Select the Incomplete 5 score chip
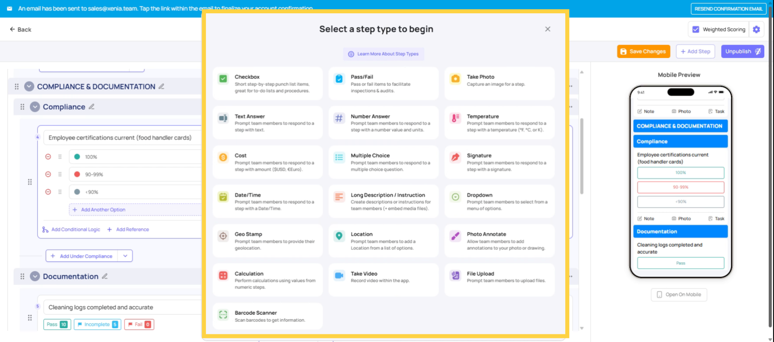This screenshot has width=774, height=342. [x=97, y=324]
